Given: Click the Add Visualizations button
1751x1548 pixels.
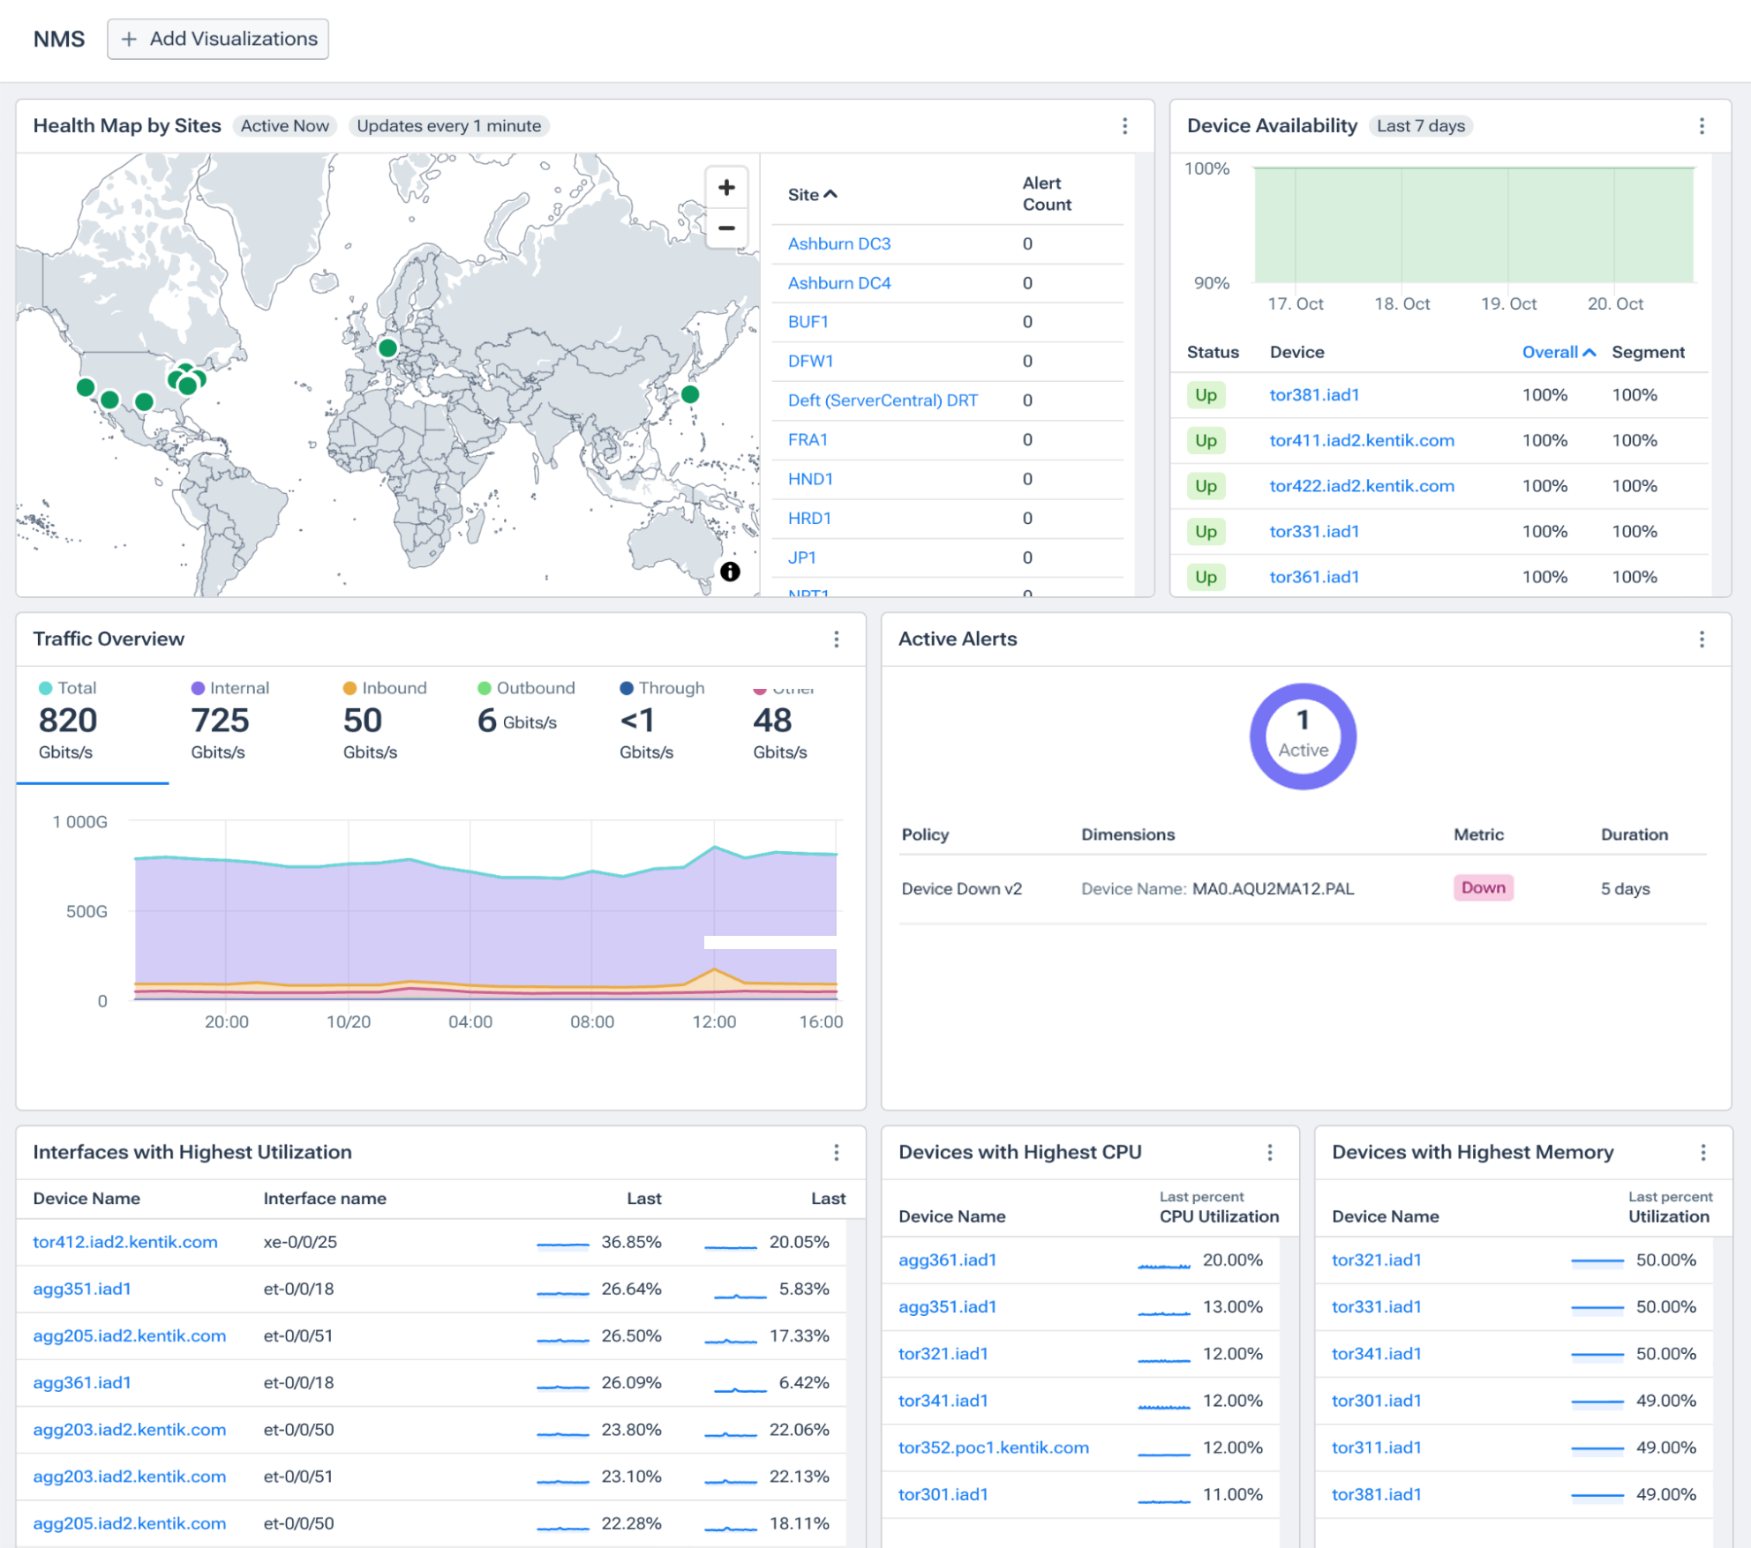Looking at the screenshot, I should point(218,39).
